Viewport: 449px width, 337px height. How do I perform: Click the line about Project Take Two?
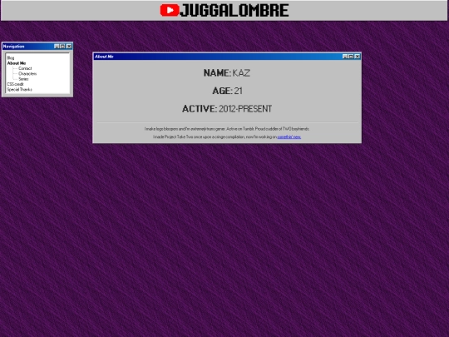click(x=227, y=137)
